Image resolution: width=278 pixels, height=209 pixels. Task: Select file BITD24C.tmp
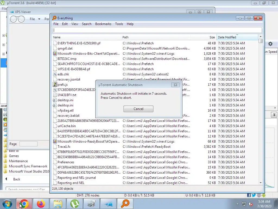pos(67,59)
